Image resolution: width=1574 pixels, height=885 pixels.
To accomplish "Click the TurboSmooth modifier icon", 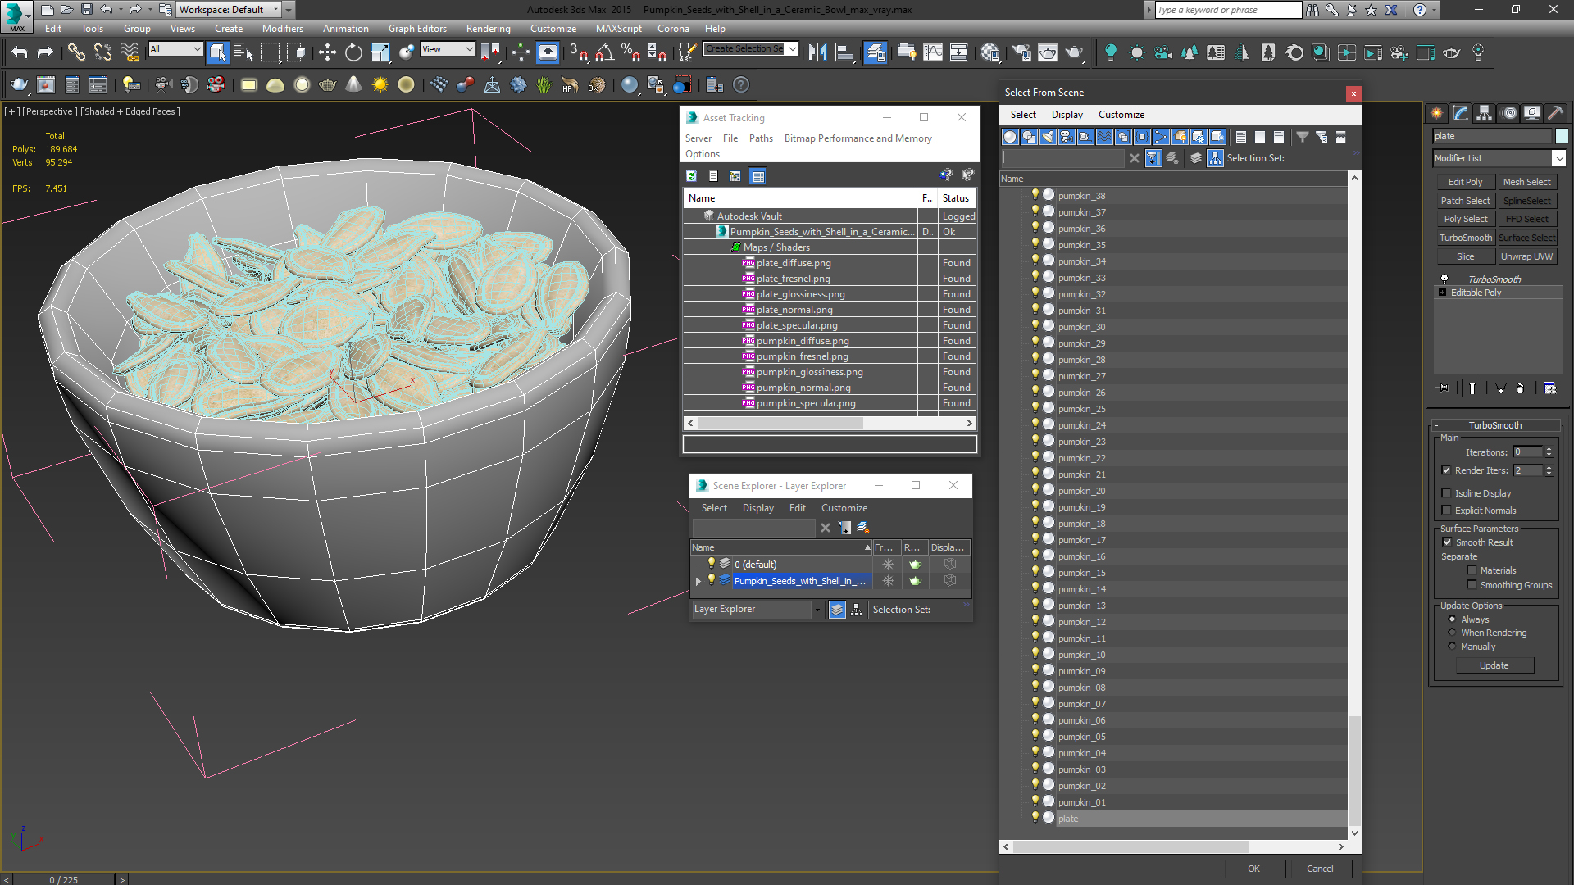I will coord(1444,279).
